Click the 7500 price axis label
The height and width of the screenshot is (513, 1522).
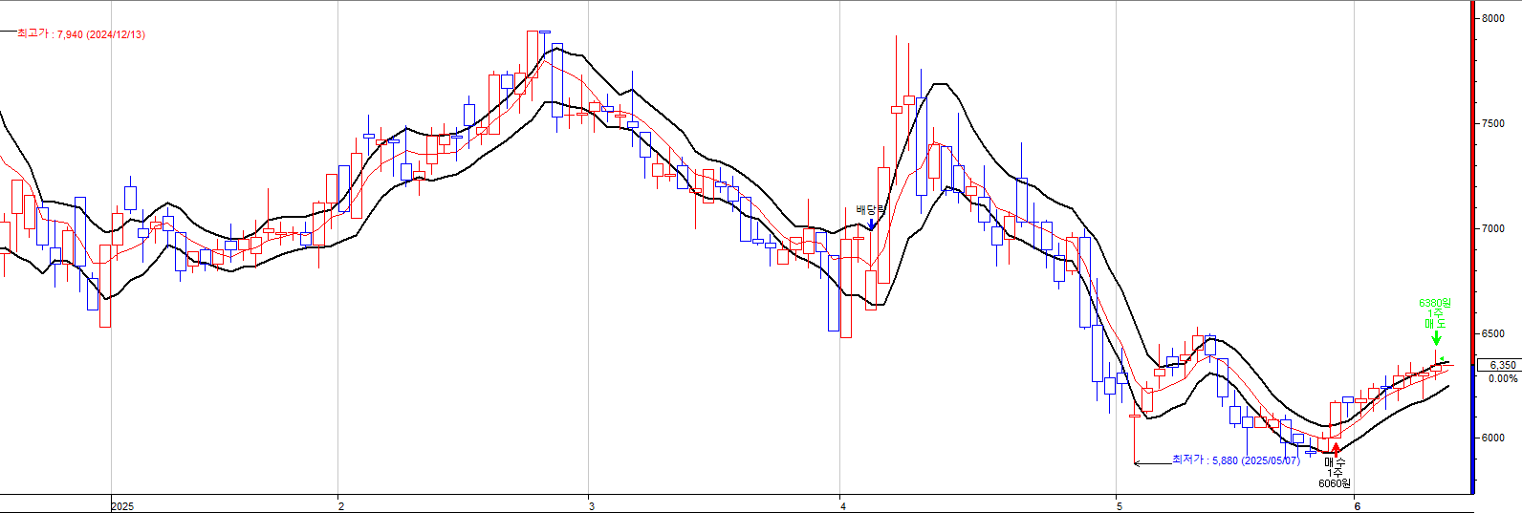pos(1493,123)
